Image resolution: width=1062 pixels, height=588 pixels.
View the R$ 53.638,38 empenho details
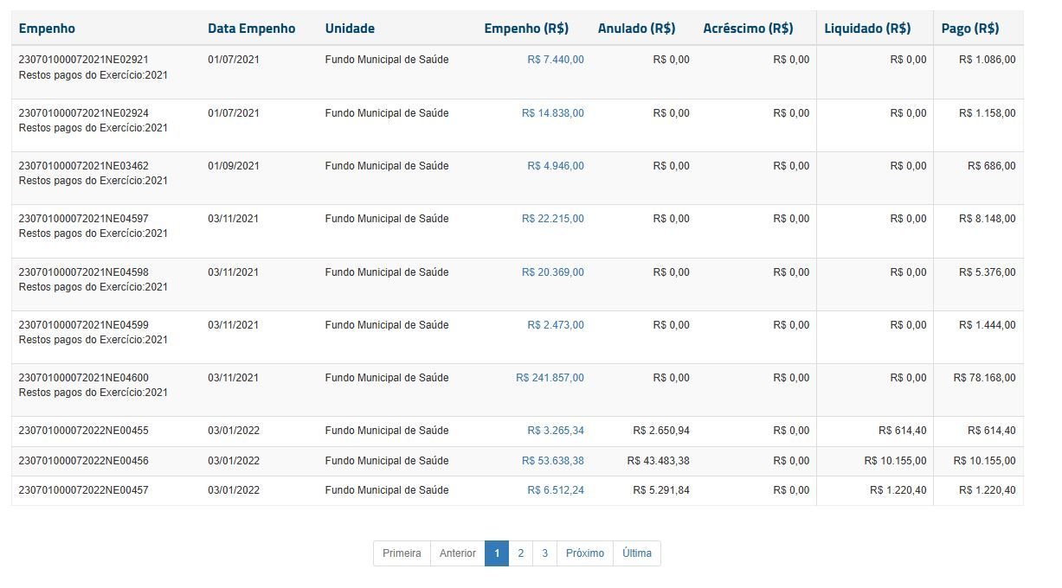[552, 461]
